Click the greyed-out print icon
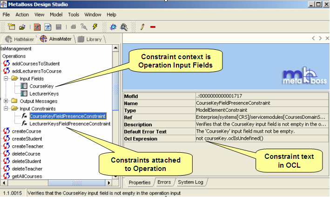Image resolution: width=330 pixels, height=197 pixels. pos(73,27)
